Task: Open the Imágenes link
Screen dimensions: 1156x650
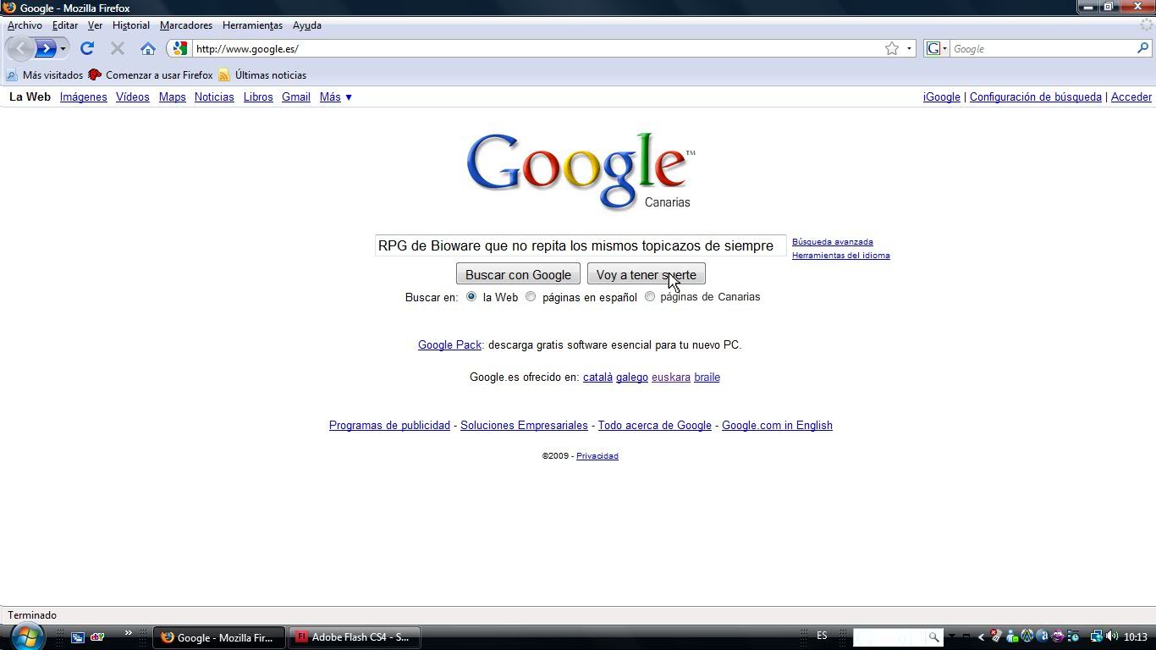Action: click(x=84, y=97)
